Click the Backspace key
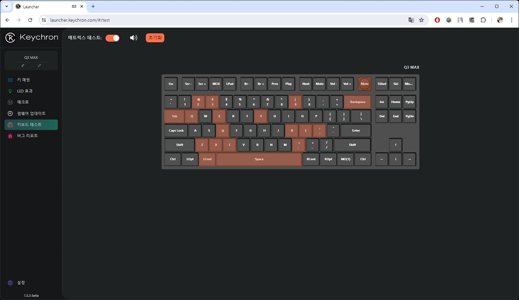519x300 pixels. (357, 102)
